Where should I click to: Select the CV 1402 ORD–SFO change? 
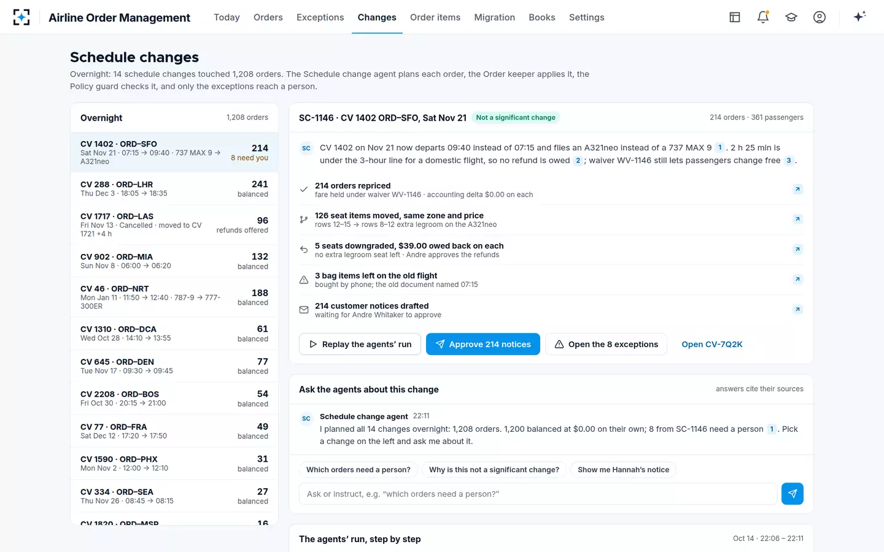pyautogui.click(x=174, y=153)
